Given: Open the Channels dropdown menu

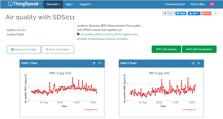Looking at the screenshot, I should tap(53, 4).
